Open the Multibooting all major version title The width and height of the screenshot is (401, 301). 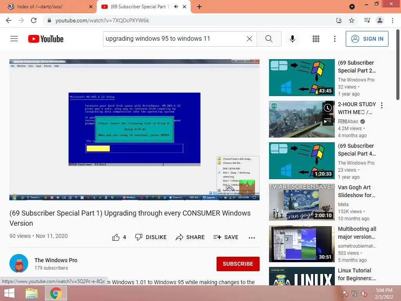(x=357, y=233)
